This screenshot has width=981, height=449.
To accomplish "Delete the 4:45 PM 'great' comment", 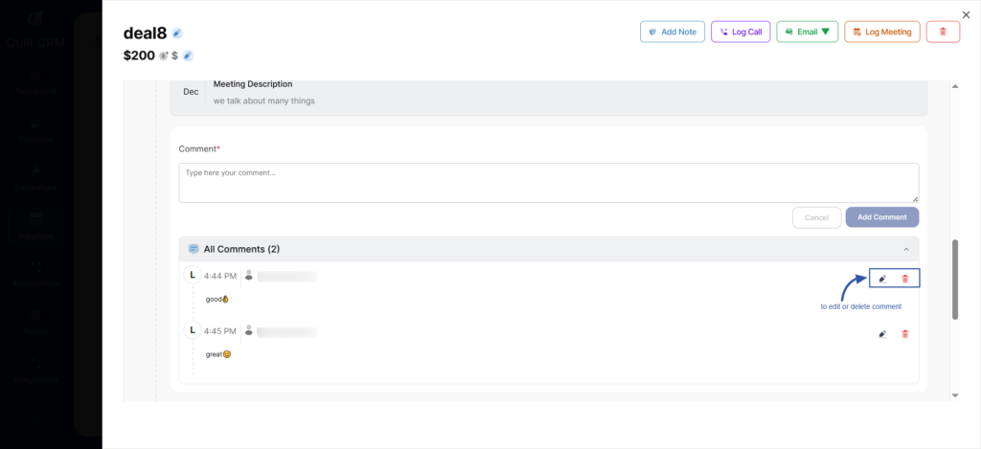I will coord(905,334).
